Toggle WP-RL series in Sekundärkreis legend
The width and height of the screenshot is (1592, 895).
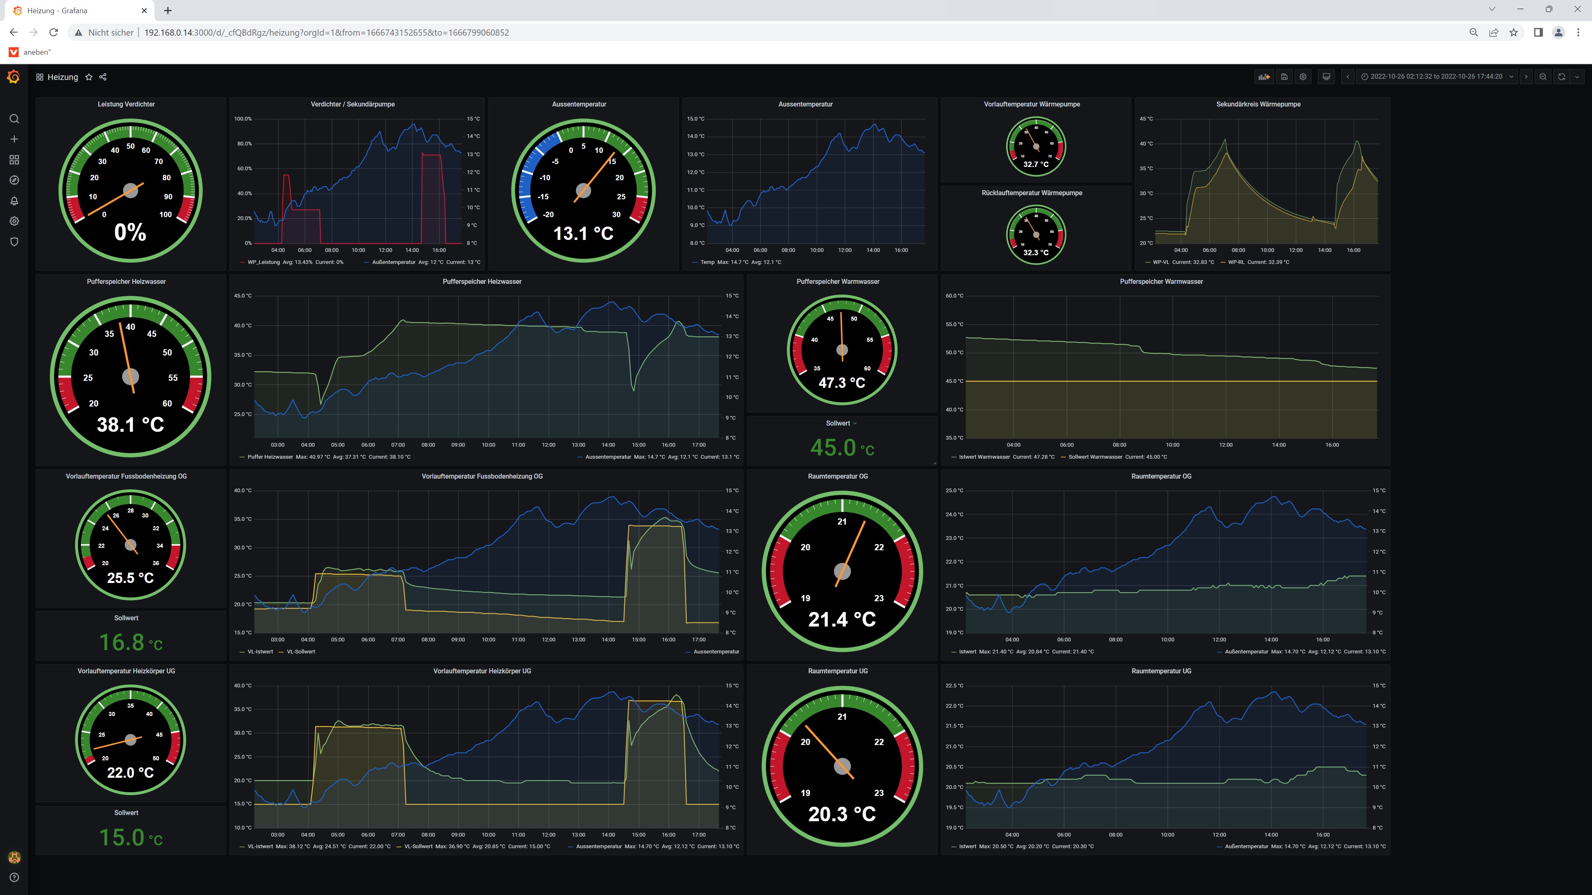pyautogui.click(x=1236, y=262)
